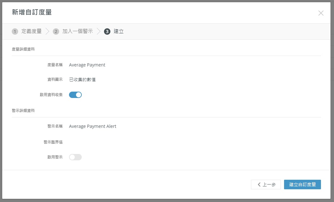334x202 pixels.
Task: Go to the 定義度量 step
Action: [31, 31]
